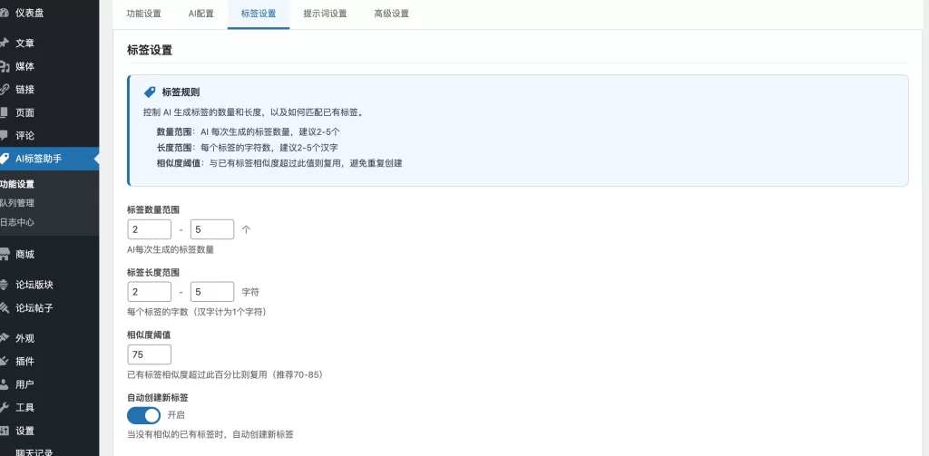Click the media icon next to 媒体
This screenshot has height=456, width=929.
point(4,66)
